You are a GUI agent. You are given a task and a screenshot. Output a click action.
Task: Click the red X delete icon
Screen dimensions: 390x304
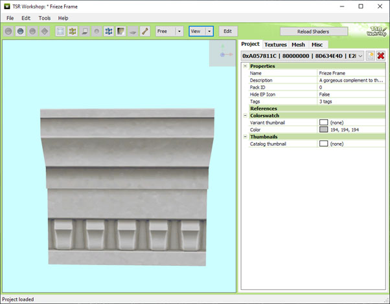[x=381, y=56]
